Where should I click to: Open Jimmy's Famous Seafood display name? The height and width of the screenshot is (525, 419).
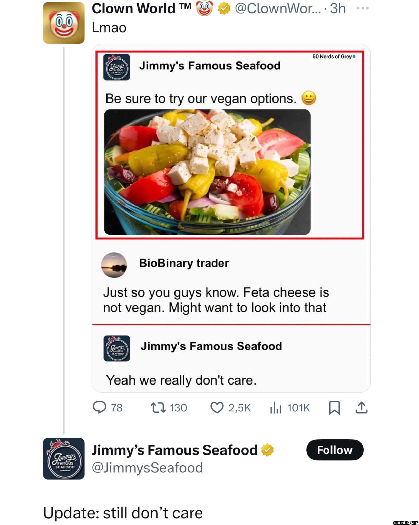click(x=174, y=450)
